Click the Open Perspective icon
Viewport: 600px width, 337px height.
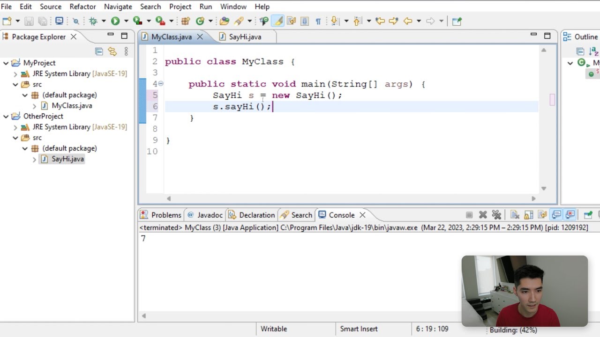(457, 21)
